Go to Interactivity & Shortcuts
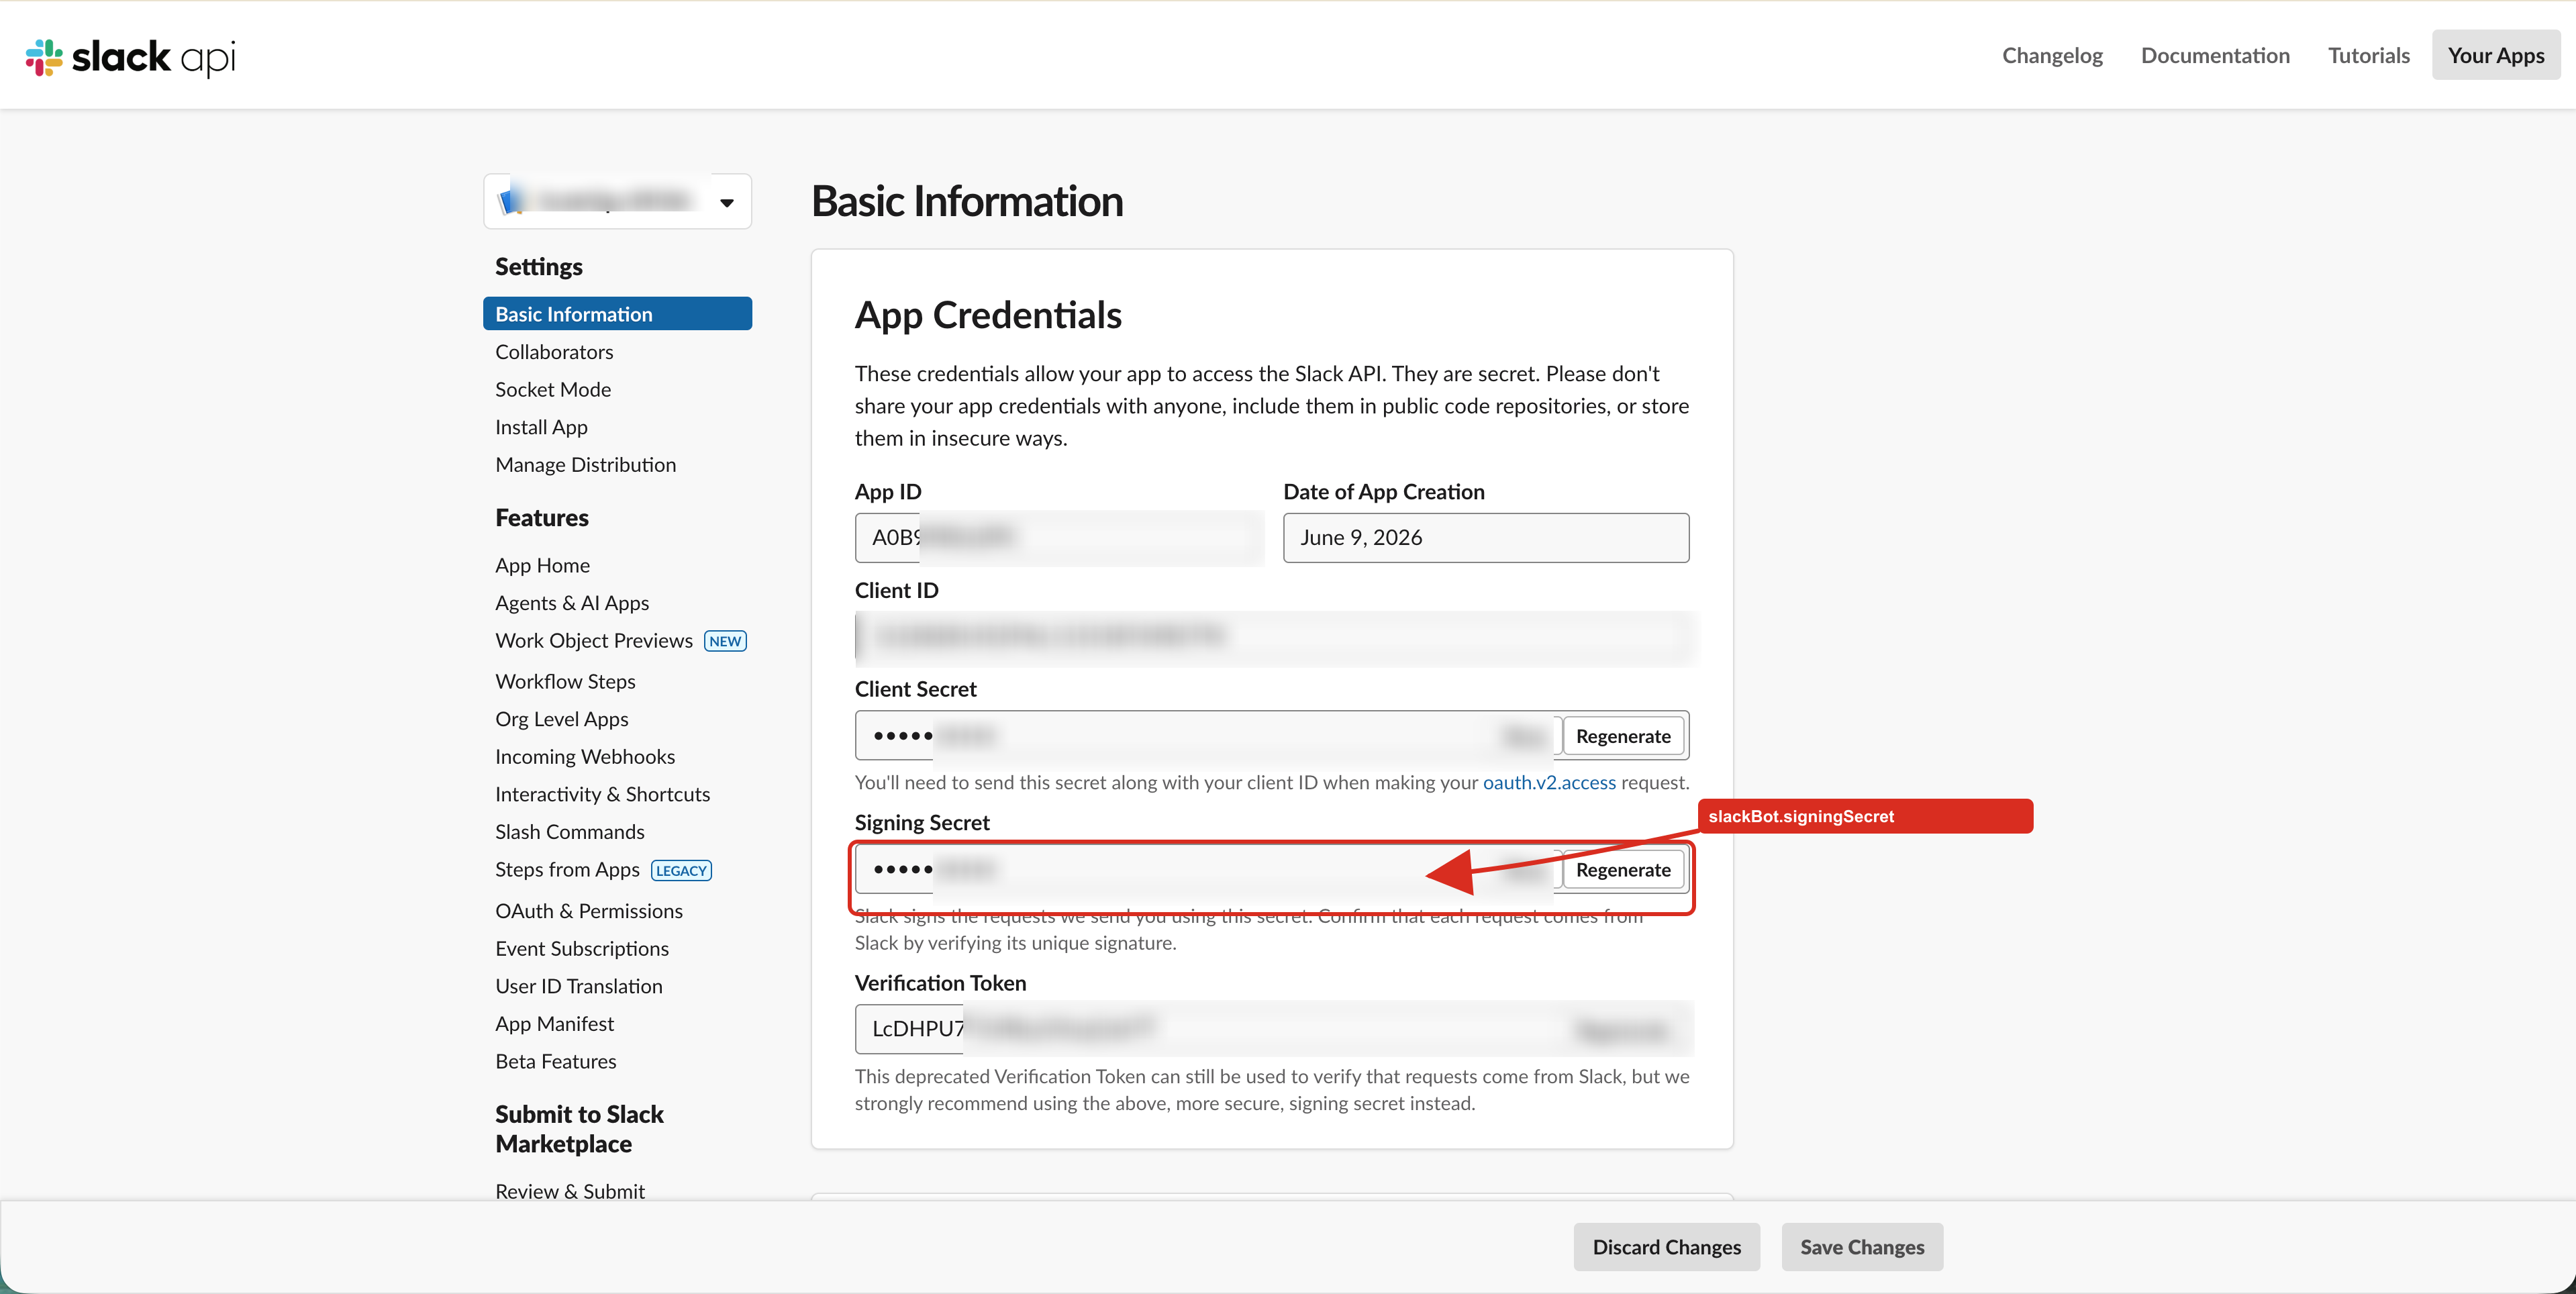The width and height of the screenshot is (2576, 1294). click(x=602, y=794)
